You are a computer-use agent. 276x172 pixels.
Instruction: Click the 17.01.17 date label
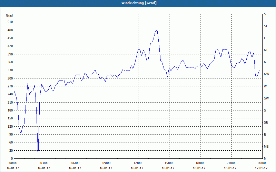point(261,168)
